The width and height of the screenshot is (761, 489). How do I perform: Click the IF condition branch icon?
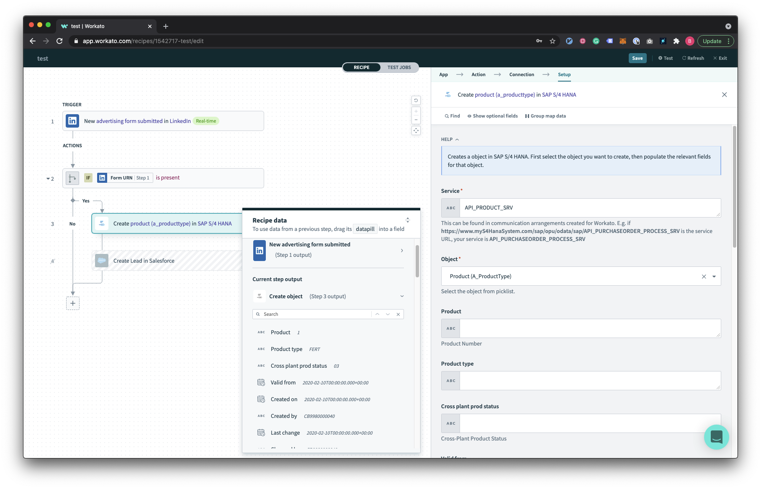(72, 178)
